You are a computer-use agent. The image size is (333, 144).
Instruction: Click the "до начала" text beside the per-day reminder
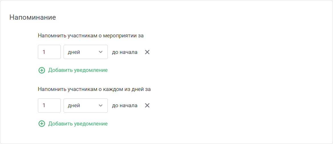coord(125,106)
